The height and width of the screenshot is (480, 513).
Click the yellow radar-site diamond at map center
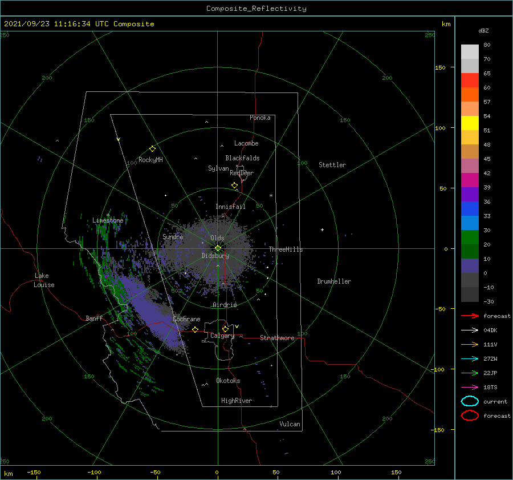(218, 248)
